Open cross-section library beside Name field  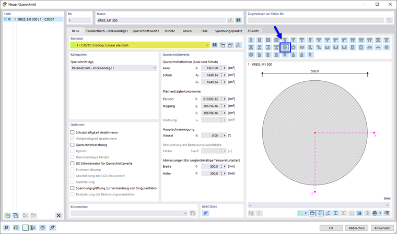pyautogui.click(x=238, y=20)
